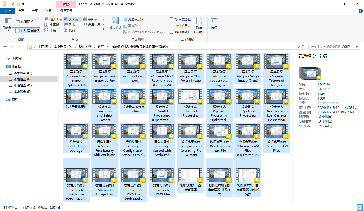The image size is (364, 211).
Task: Enable the 隐藏的项目 hidden items checkbox
Action: tap(181, 32)
